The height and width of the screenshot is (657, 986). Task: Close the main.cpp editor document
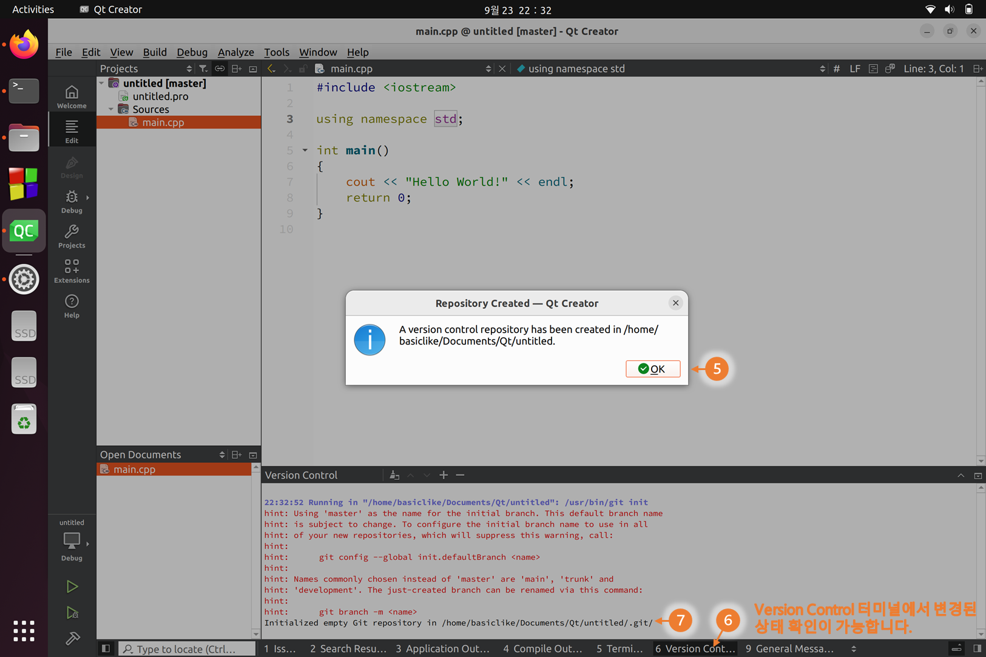click(x=502, y=69)
